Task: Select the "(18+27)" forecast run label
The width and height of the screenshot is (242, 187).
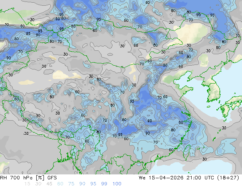Action: coord(228,178)
